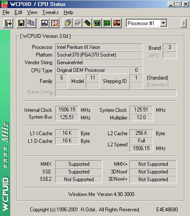Open the Help menu
The height and width of the screenshot is (216, 190).
68,12
